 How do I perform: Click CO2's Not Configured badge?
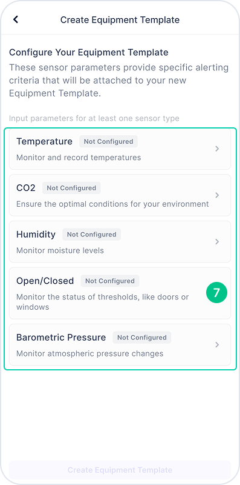coord(71,188)
